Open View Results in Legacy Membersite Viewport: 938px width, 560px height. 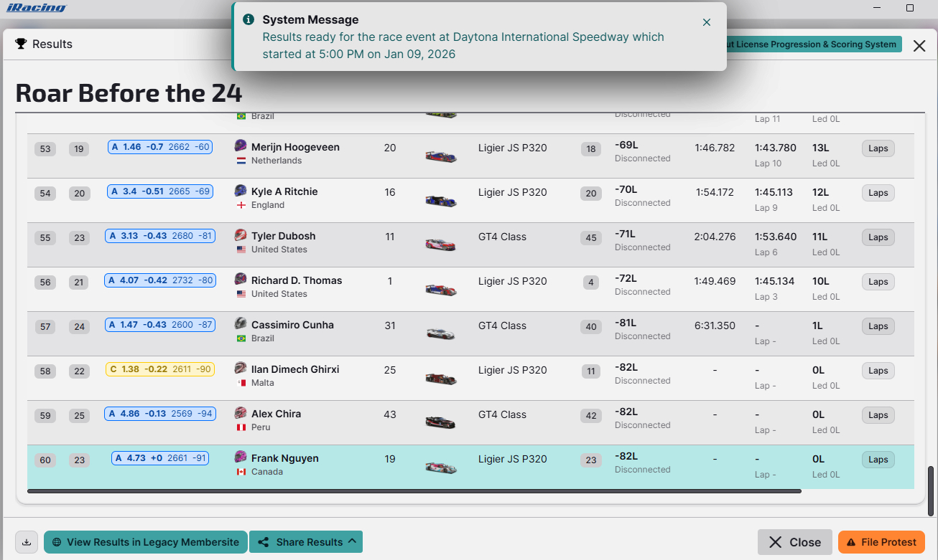[x=146, y=542]
